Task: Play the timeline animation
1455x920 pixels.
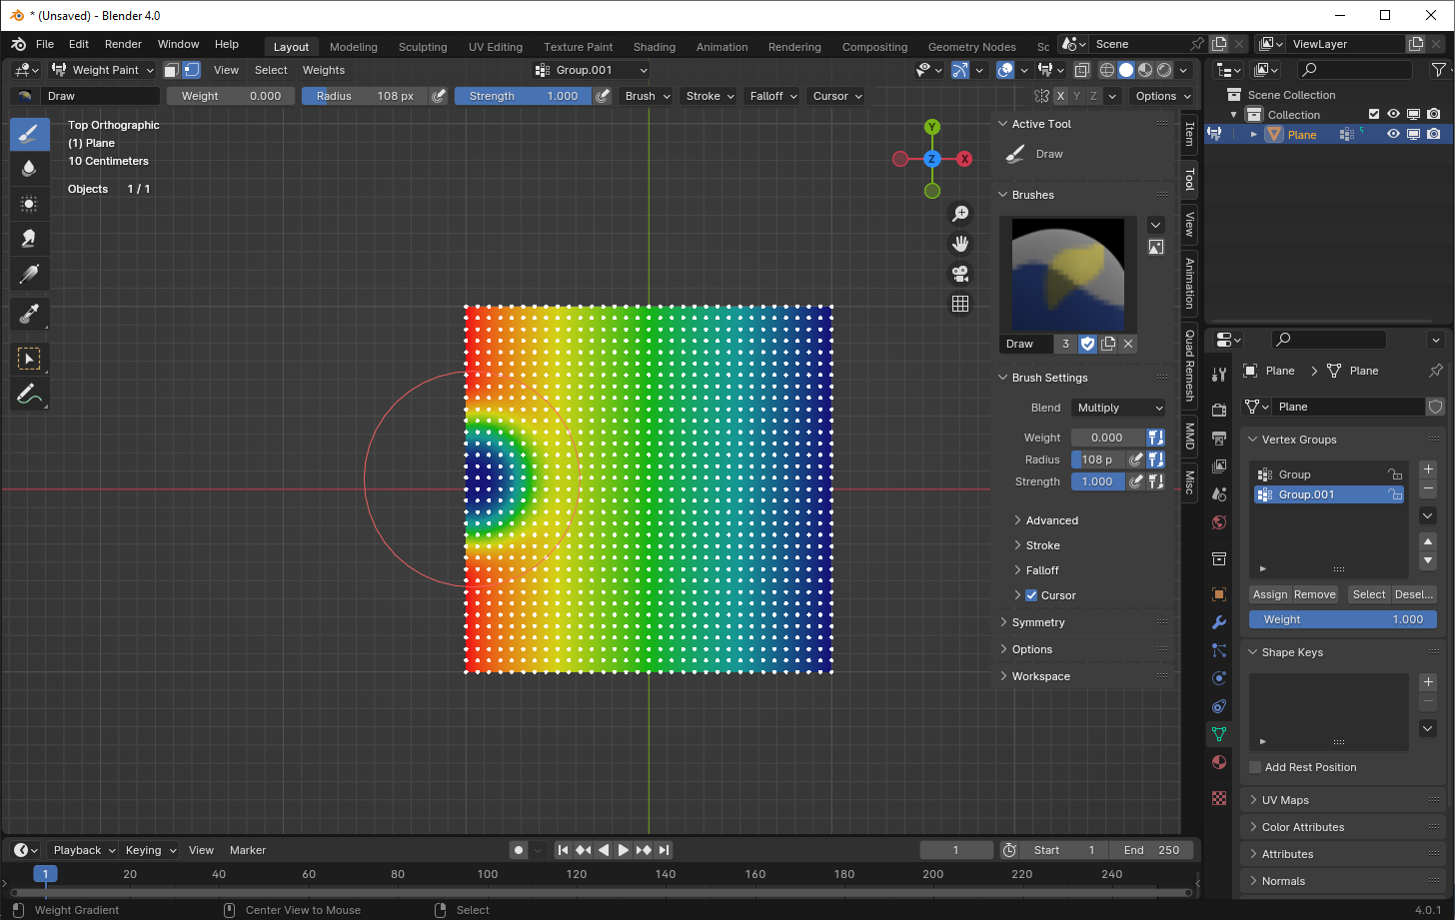Action: tap(624, 850)
